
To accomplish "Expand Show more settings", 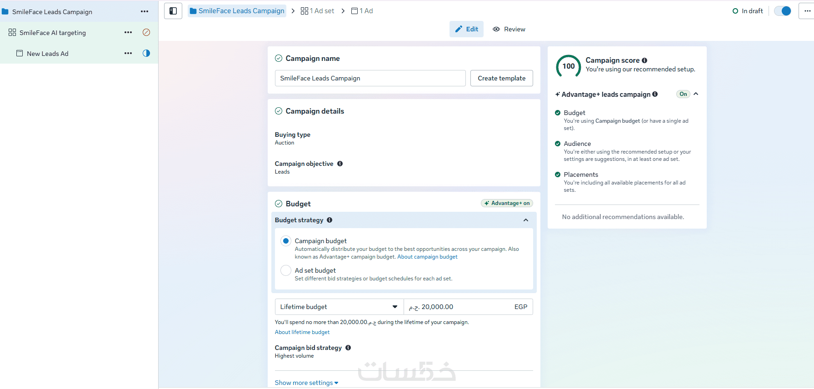I will click(307, 383).
